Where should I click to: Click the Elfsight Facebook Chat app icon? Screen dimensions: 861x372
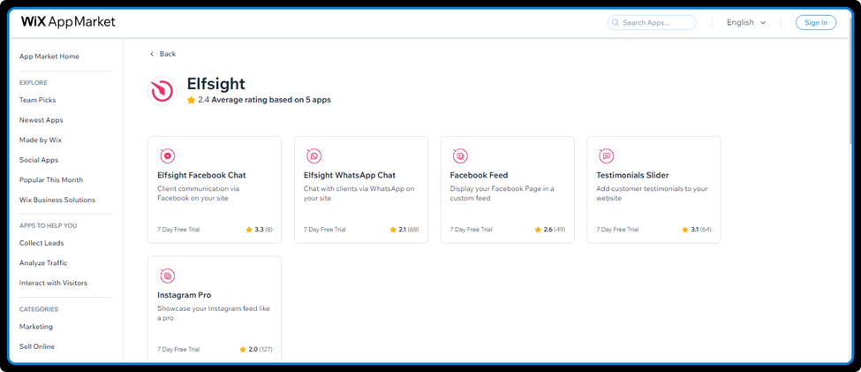point(168,156)
